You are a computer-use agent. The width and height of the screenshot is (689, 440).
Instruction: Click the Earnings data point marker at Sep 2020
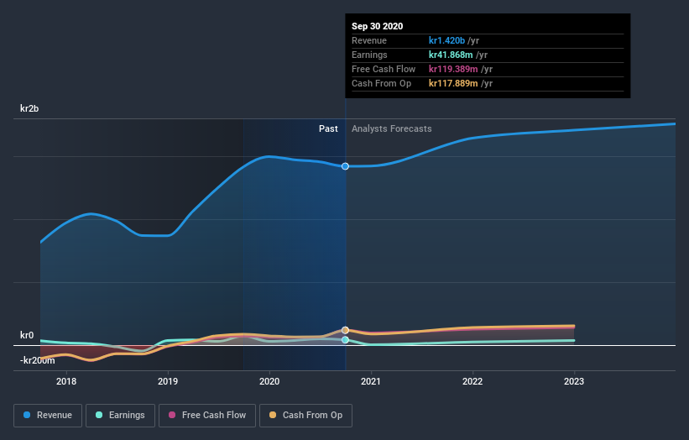point(346,340)
